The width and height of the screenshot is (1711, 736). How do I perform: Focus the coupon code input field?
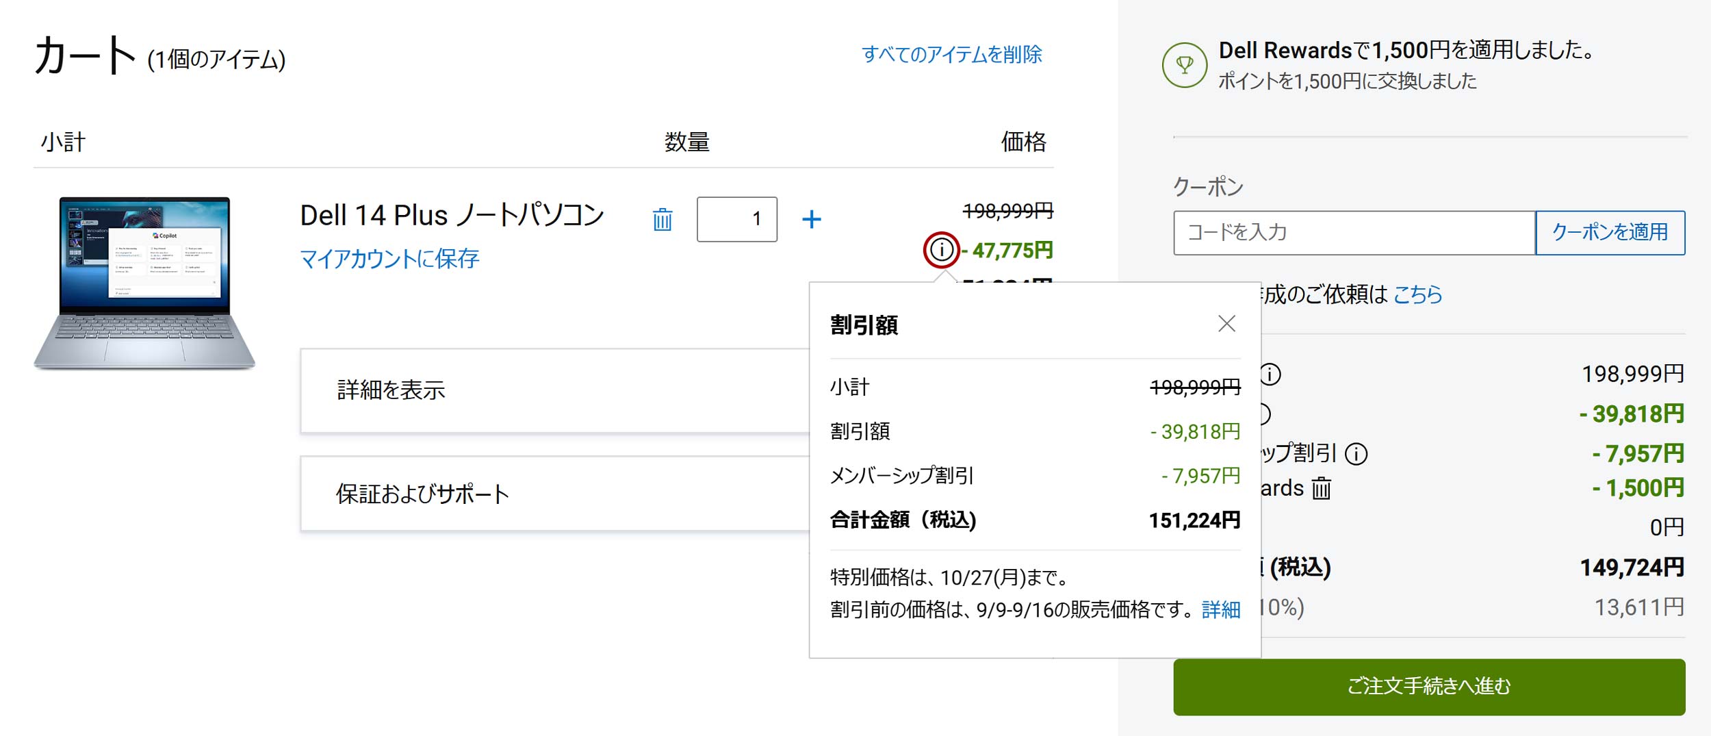coord(1354,233)
